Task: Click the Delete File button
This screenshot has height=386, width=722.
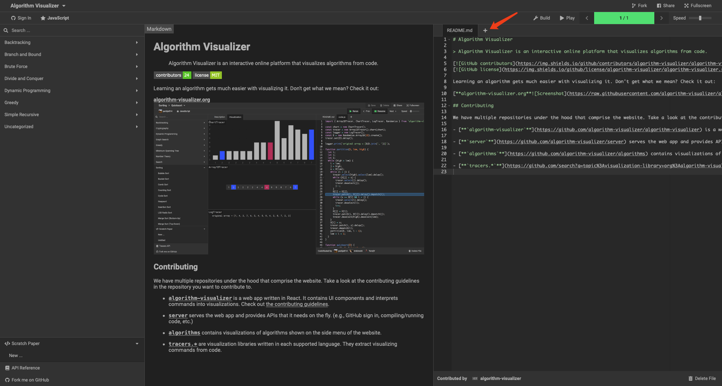Action: point(702,378)
